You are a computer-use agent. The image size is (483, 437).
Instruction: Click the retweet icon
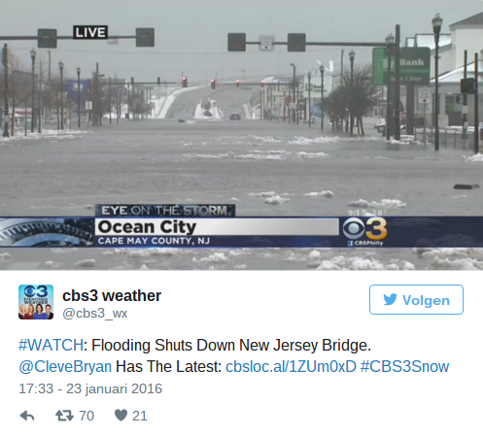64,416
